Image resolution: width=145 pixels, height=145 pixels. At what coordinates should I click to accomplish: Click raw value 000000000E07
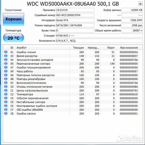tap(129, 56)
